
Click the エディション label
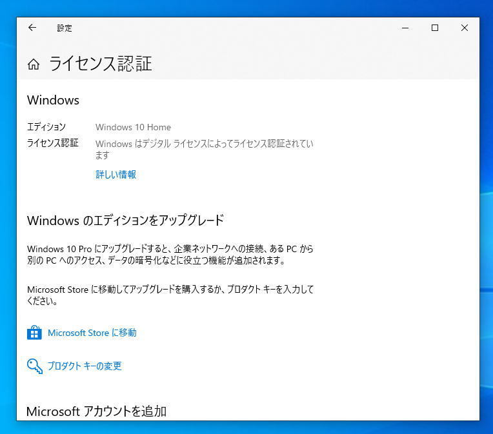46,127
